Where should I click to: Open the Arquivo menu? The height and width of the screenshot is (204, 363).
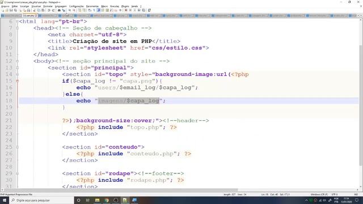click(5, 6)
